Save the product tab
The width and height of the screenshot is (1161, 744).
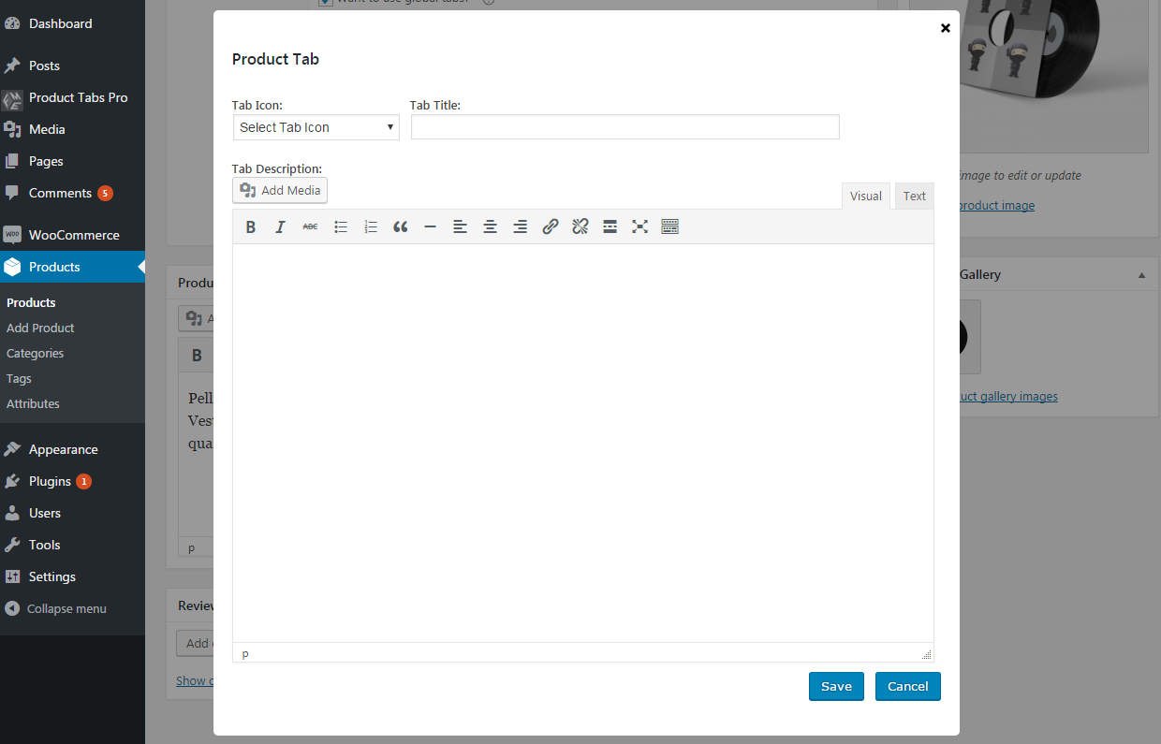coord(836,686)
